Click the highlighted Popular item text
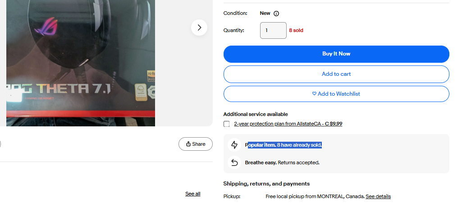This screenshot has width=462, height=204. (284, 145)
